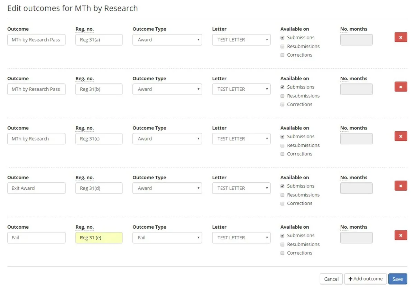
Task: Tick Corrections checkbox for Exit Award
Action: tap(283, 203)
